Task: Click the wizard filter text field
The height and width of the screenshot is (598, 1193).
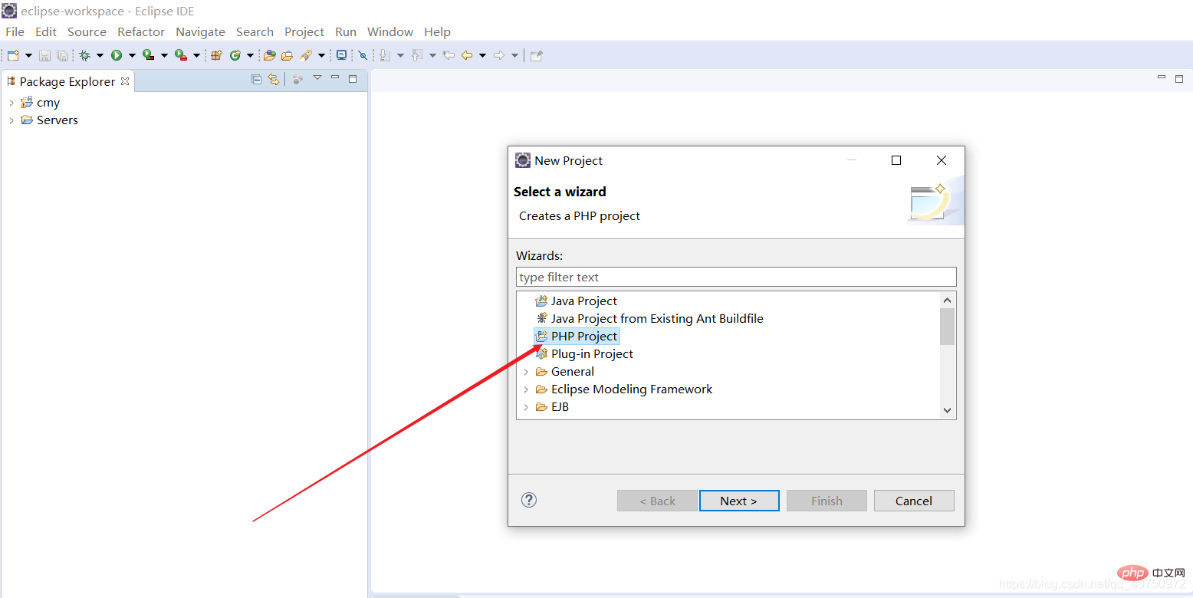Action: pos(736,277)
